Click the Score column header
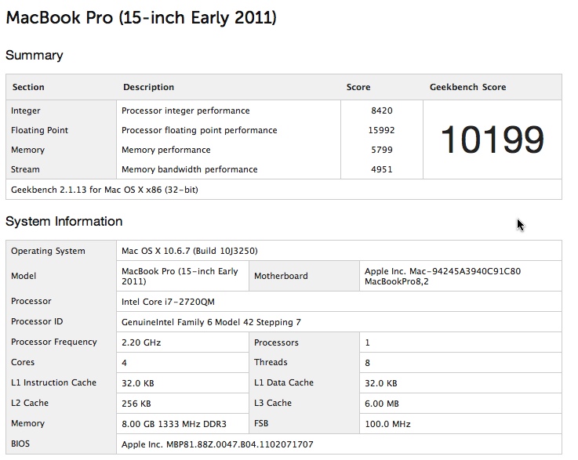The width and height of the screenshot is (578, 460). (x=358, y=87)
